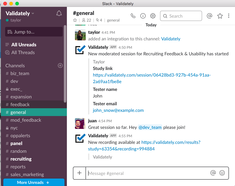The image size is (235, 186).
Task: Open more options vertical dots menu
Action: click(x=228, y=16)
